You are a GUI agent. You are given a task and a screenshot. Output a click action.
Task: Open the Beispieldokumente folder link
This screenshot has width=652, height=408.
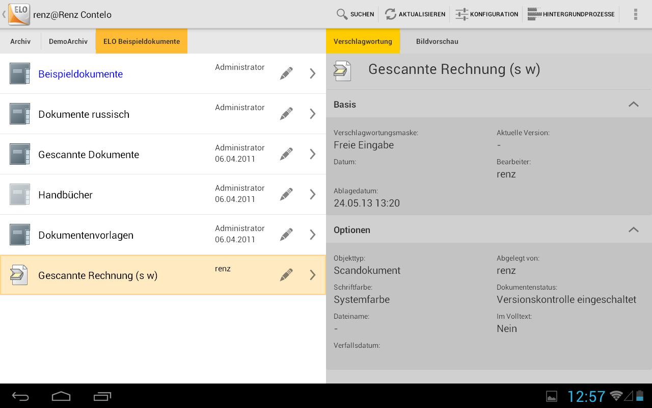(x=80, y=74)
